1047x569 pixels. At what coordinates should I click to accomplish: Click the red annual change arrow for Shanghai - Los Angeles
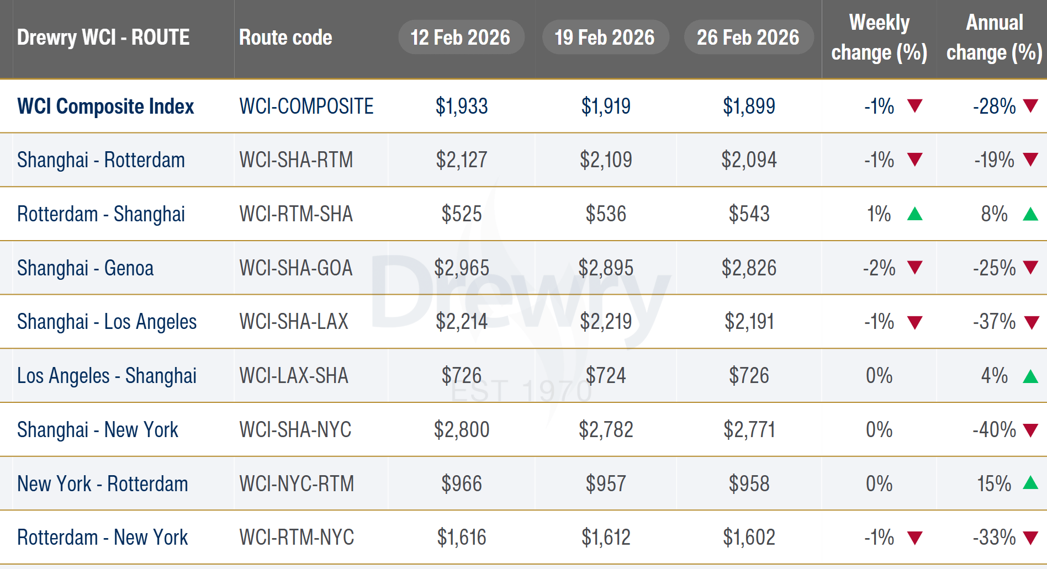pos(1031,322)
